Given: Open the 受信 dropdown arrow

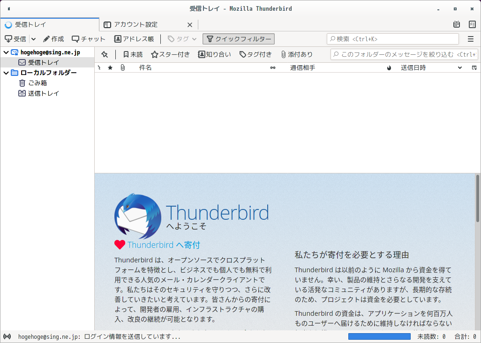Looking at the screenshot, I should pyautogui.click(x=33, y=39).
